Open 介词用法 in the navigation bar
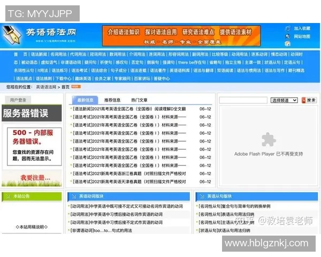The height and width of the screenshot is (257, 321). pos(137,54)
